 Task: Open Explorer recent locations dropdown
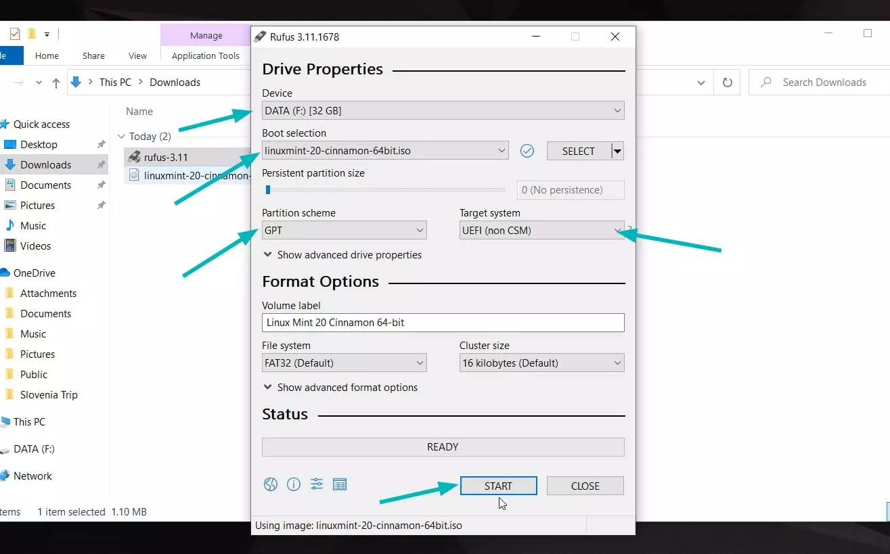39,83
